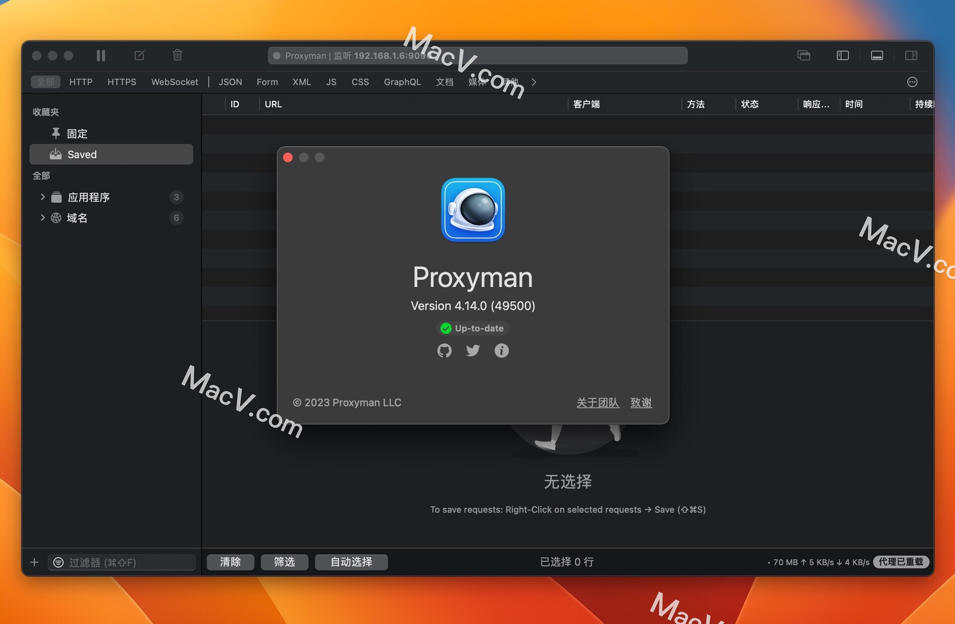
Task: Open the 致谢 acknowledgements link
Action: 641,403
